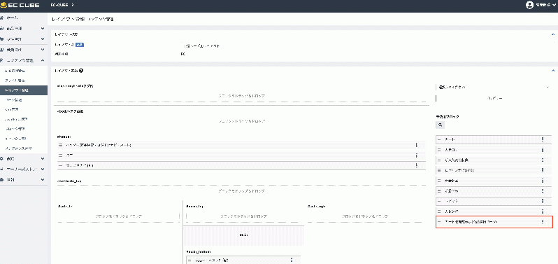
Task: Click the Main content area block
Action: pos(243,235)
